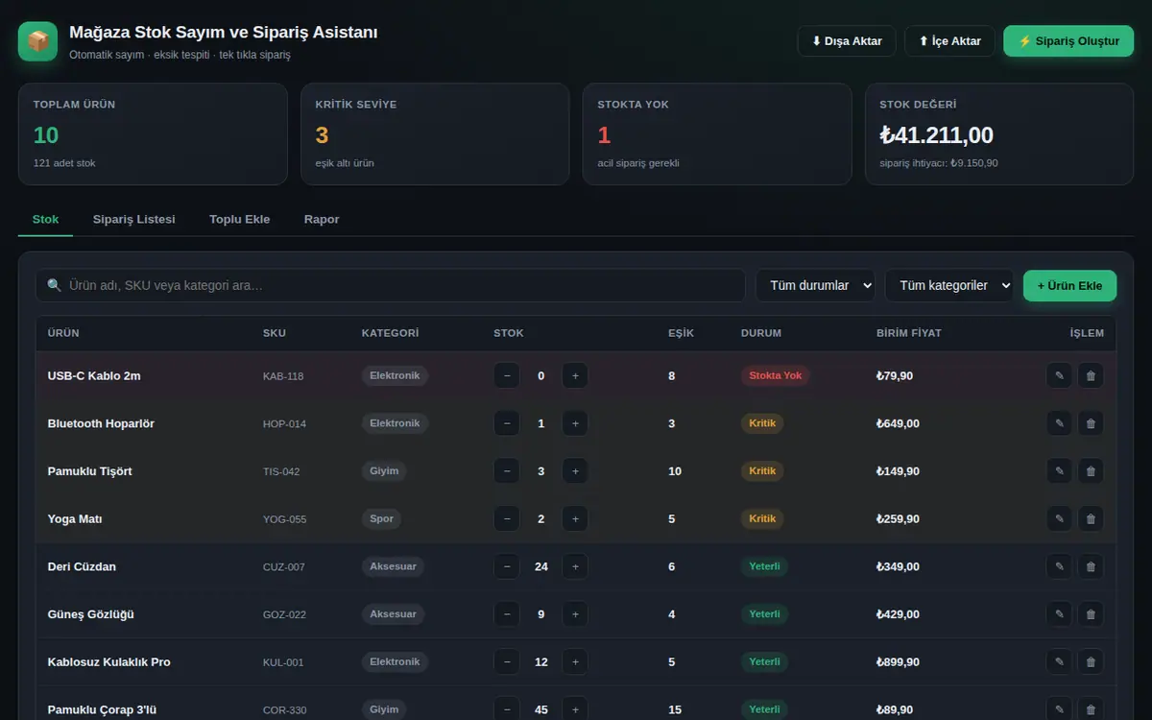
Task: Delete the USB-C Kablo 2m product
Action: click(x=1091, y=375)
